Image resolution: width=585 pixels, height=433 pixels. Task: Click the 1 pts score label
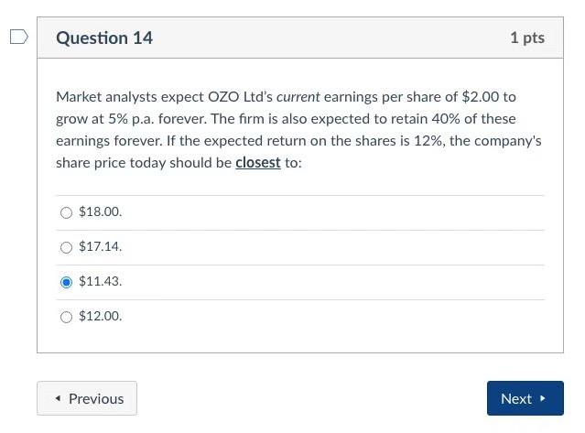pyautogui.click(x=526, y=38)
